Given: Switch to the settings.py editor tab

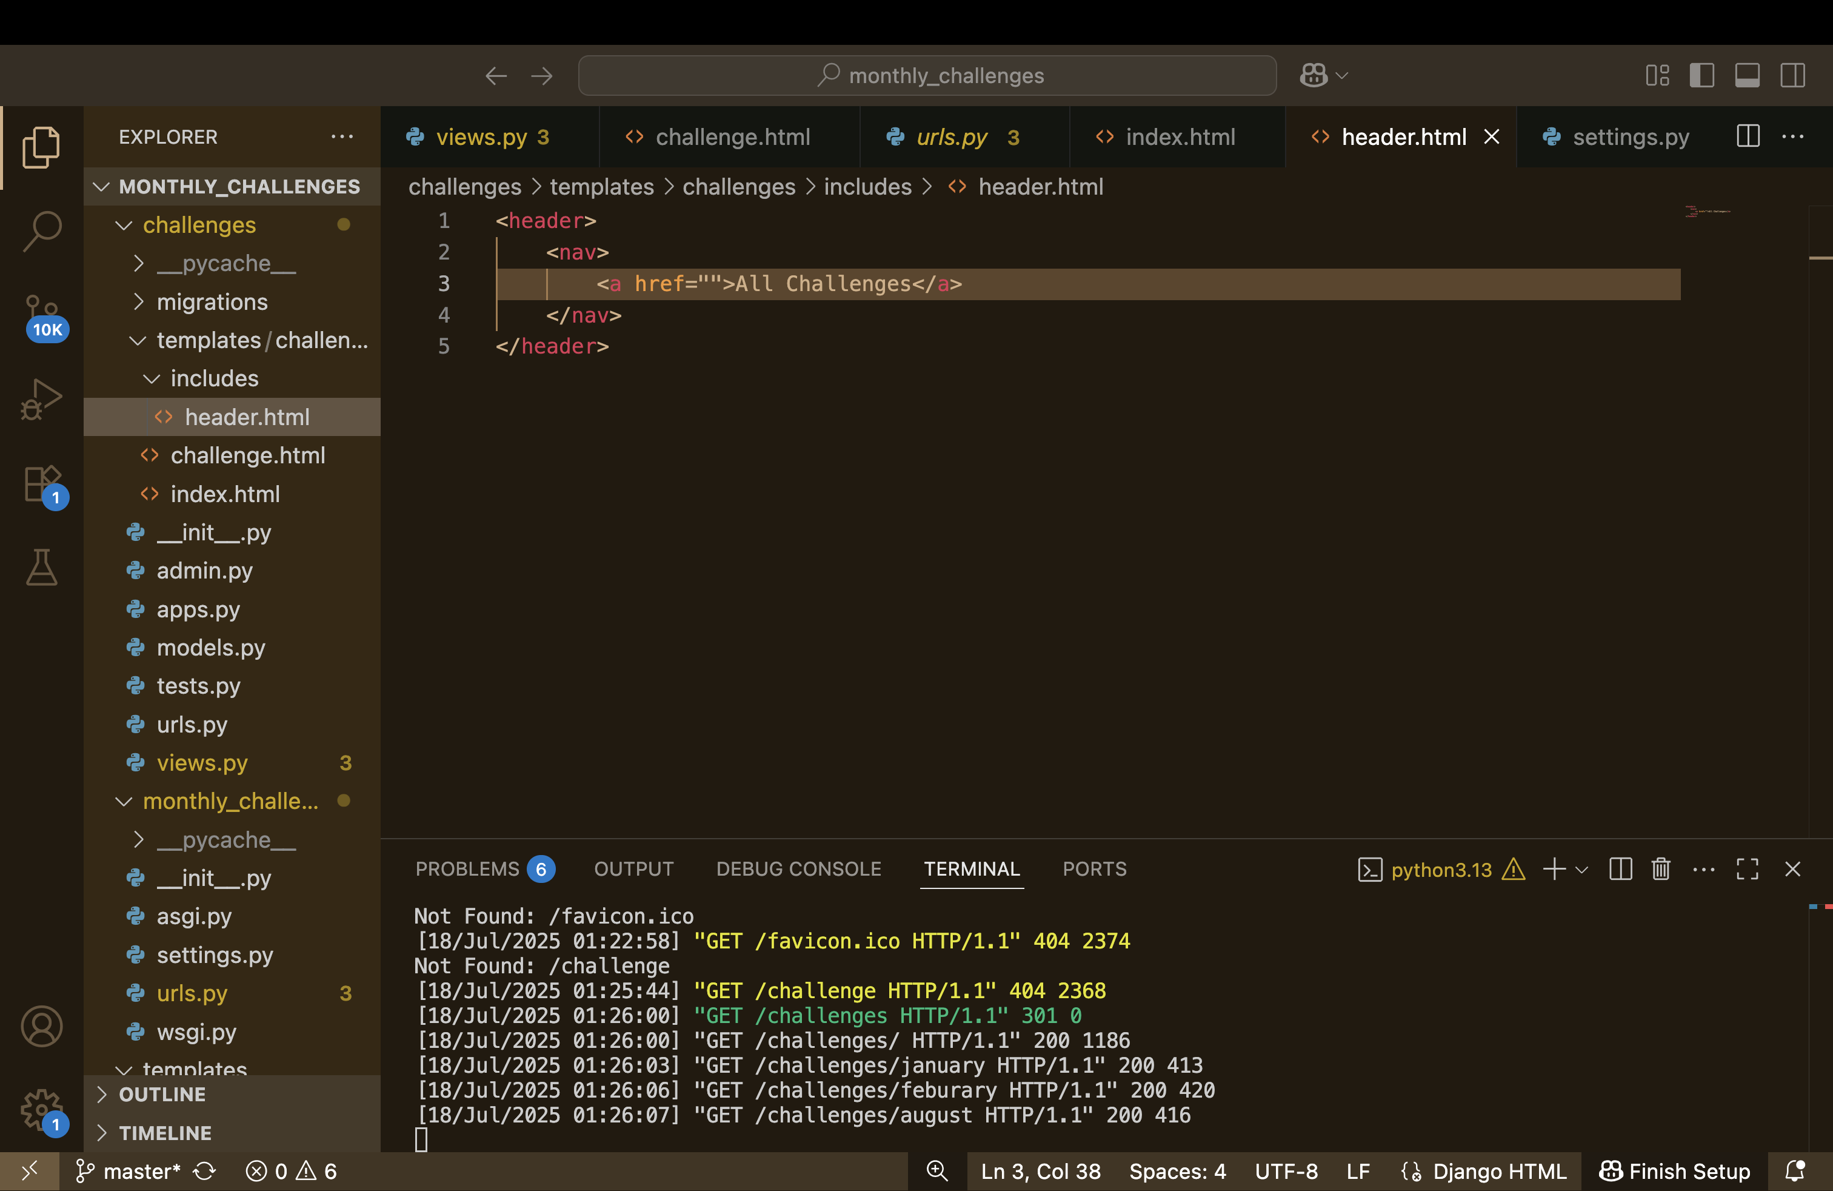Looking at the screenshot, I should pyautogui.click(x=1616, y=136).
